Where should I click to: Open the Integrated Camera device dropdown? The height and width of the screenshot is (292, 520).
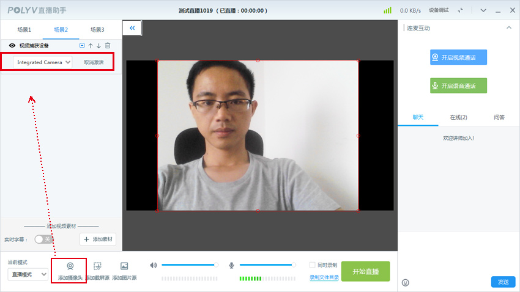tap(43, 62)
